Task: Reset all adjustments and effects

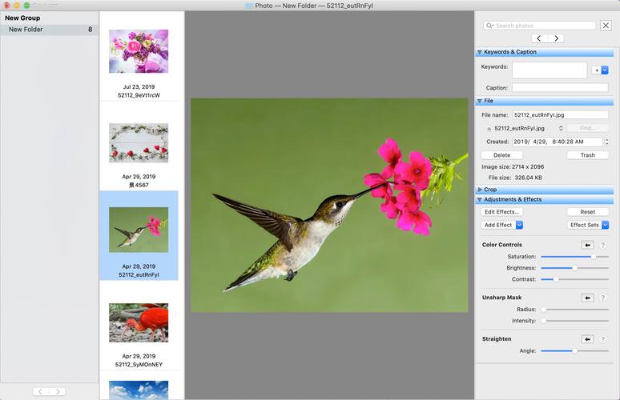Action: pos(588,212)
